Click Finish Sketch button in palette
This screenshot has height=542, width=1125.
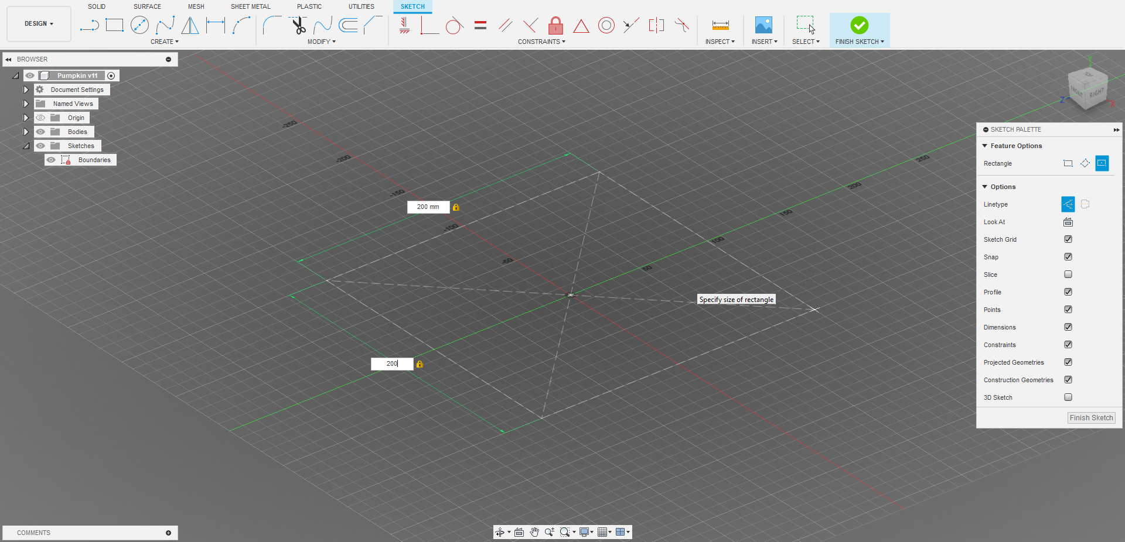pyautogui.click(x=1091, y=418)
